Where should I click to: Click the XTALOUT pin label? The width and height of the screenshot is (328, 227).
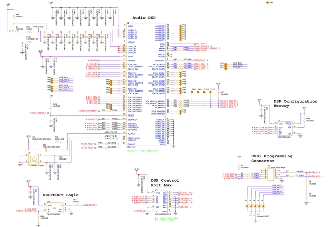click(x=132, y=140)
